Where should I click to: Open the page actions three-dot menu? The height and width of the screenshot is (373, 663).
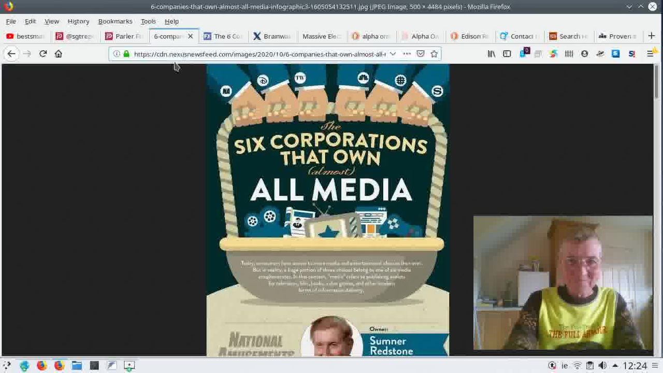407,54
